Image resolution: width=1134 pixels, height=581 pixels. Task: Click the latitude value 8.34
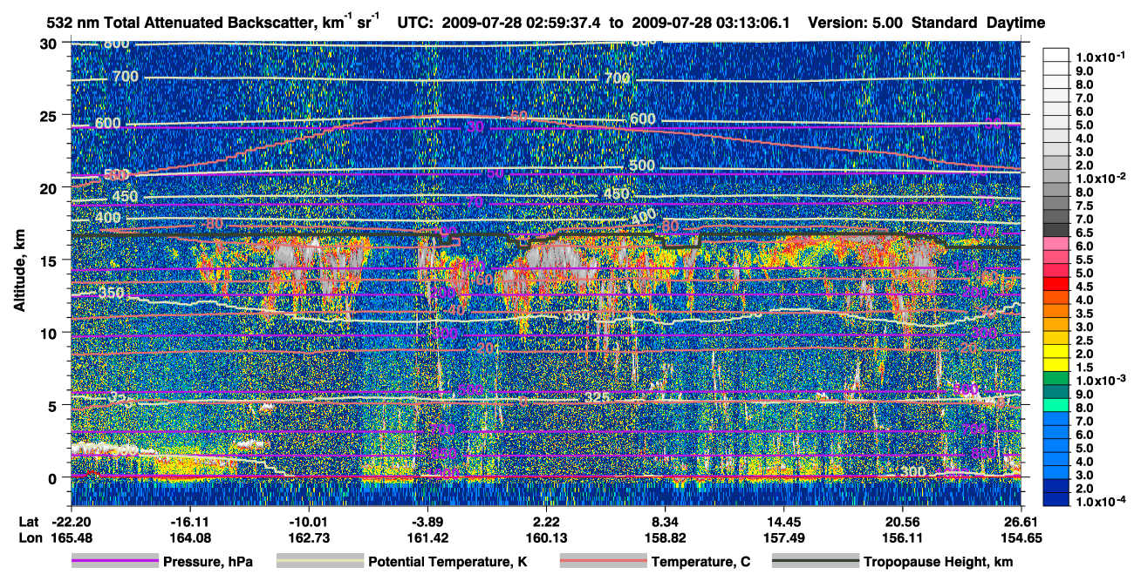coord(665,520)
